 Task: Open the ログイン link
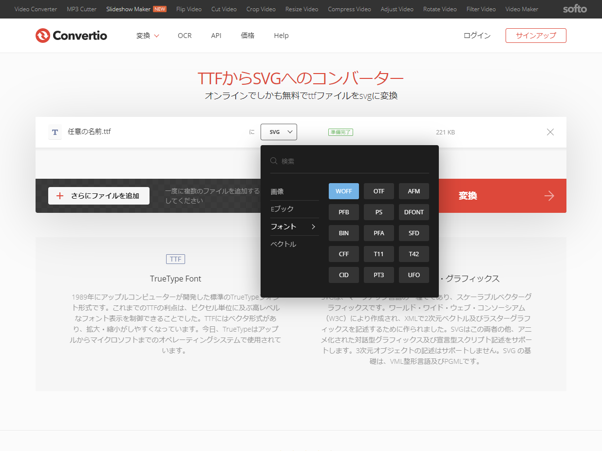click(477, 36)
